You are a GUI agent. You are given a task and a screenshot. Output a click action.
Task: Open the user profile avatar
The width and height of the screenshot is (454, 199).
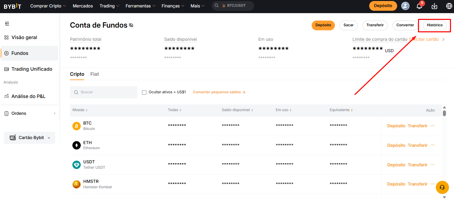(406, 6)
